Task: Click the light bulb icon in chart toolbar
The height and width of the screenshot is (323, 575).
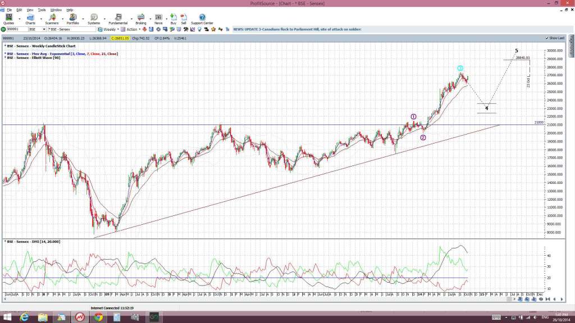Action: pos(199,29)
